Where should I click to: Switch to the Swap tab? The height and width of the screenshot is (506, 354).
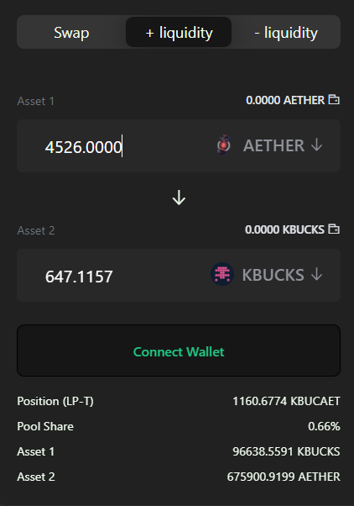pyautogui.click(x=71, y=33)
